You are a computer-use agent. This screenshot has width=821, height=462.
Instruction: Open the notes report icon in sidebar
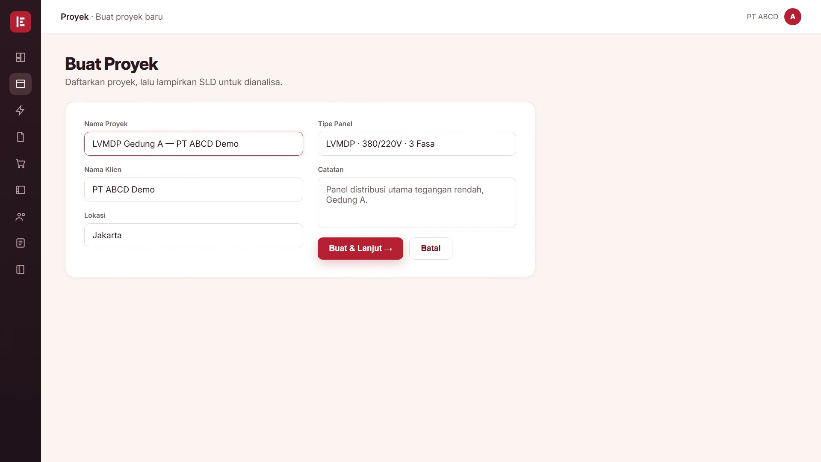click(x=21, y=243)
